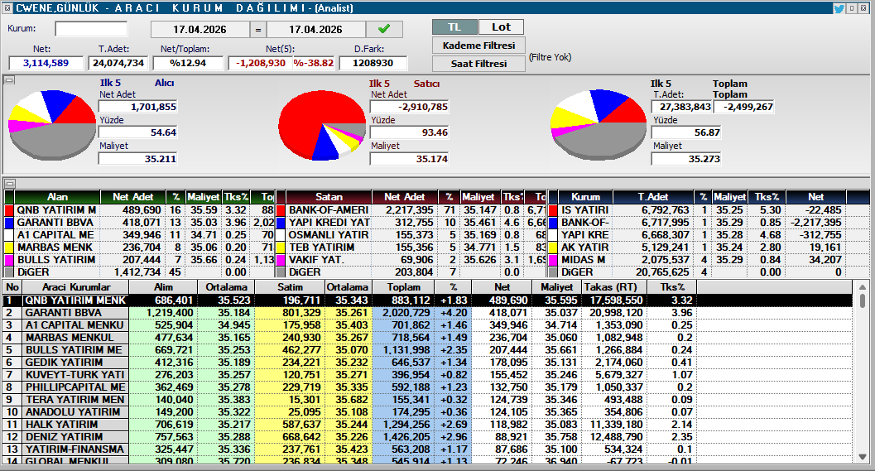
Task: Select row 10 ANADOLU YATIRIM
Action: click(x=427, y=412)
